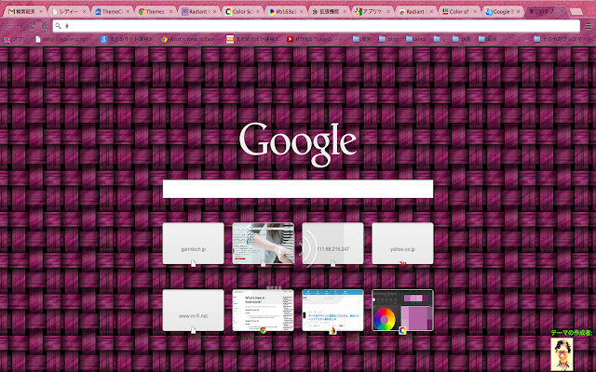This screenshot has height=372, width=596.
Task: Open the home page via house icon
Action: click(45, 26)
